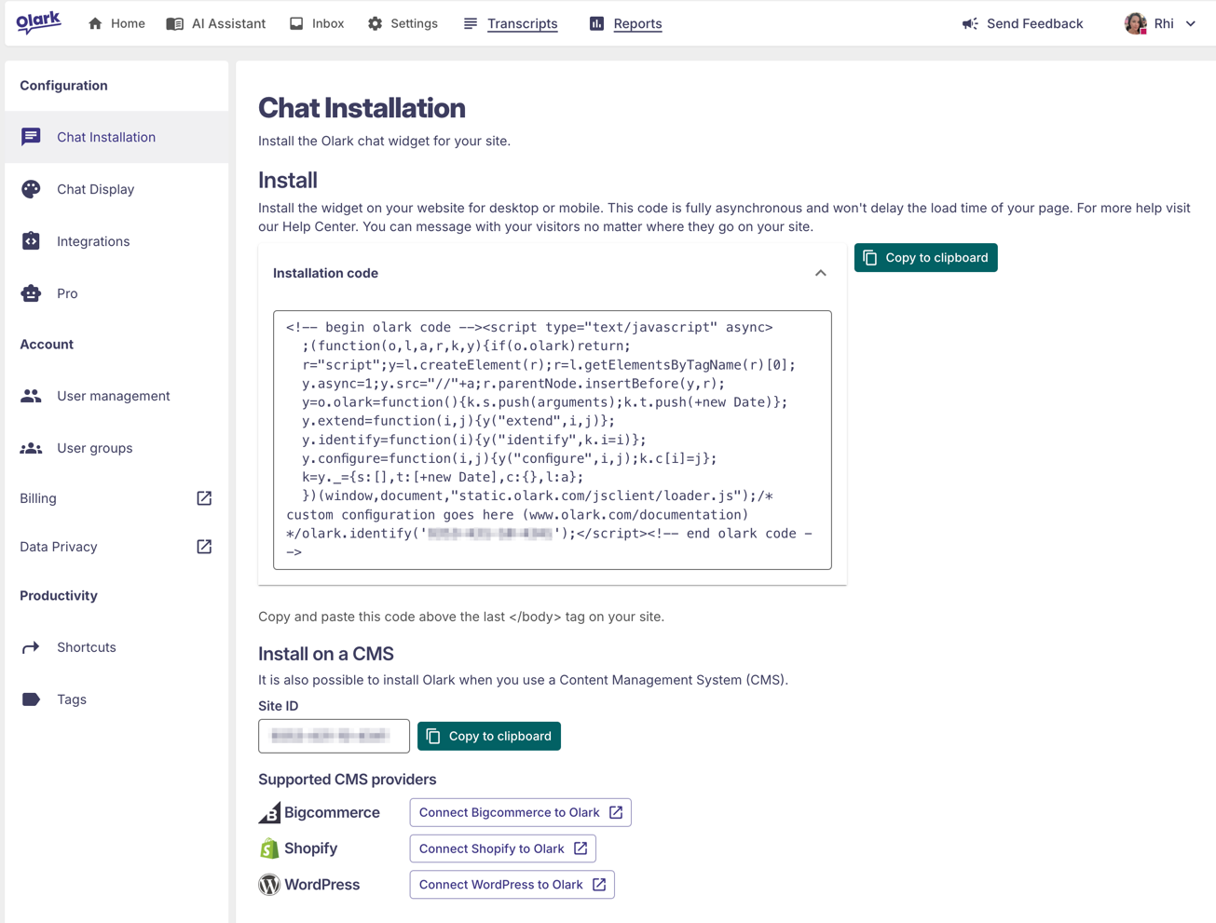This screenshot has width=1216, height=923.
Task: Click Send Feedback
Action: 1022,23
